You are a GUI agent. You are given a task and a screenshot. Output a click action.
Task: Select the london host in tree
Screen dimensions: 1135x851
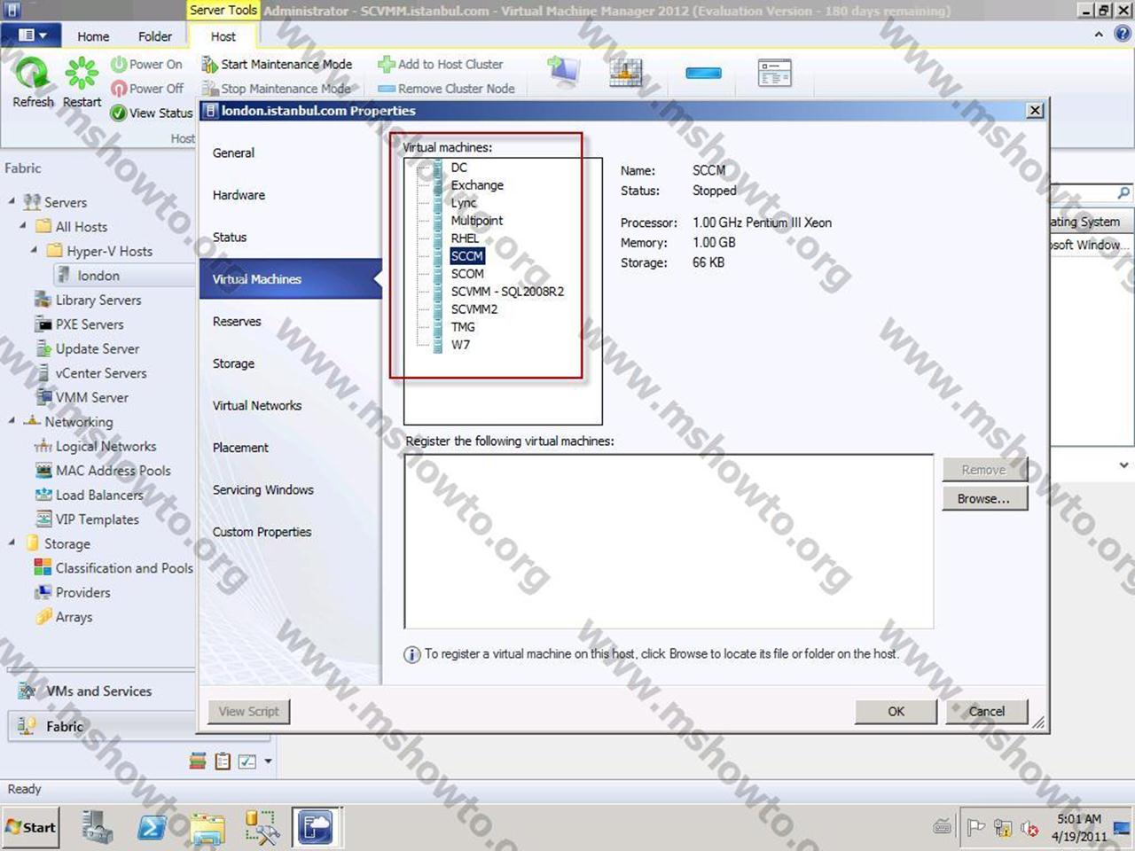tap(98, 276)
